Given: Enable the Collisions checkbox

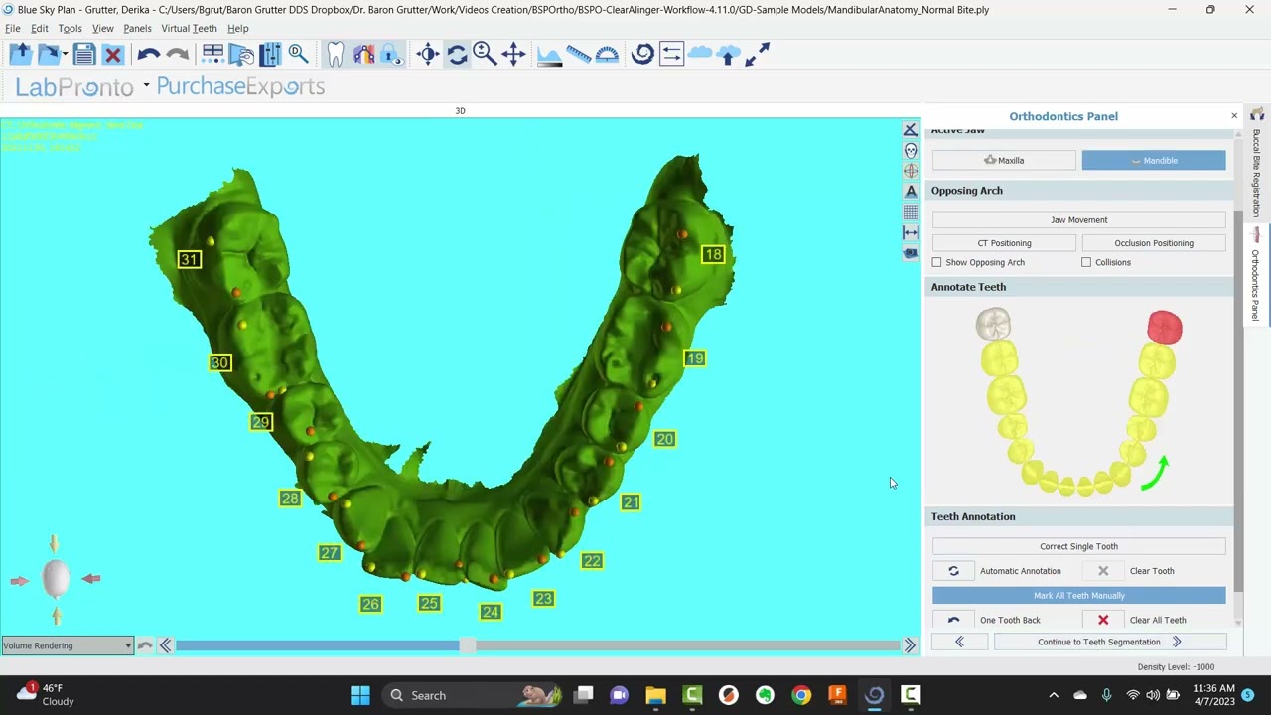Looking at the screenshot, I should (x=1086, y=262).
